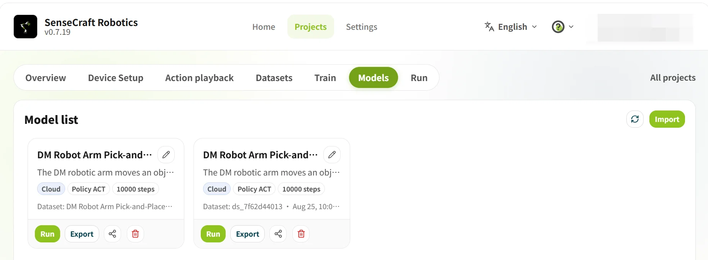Expand the help question-mark menu

click(562, 27)
